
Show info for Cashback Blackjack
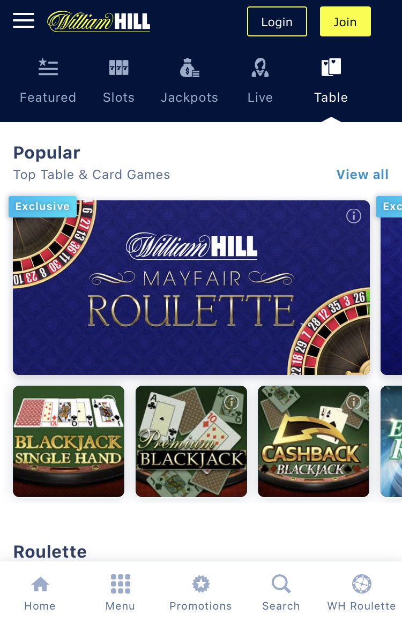coord(353,402)
